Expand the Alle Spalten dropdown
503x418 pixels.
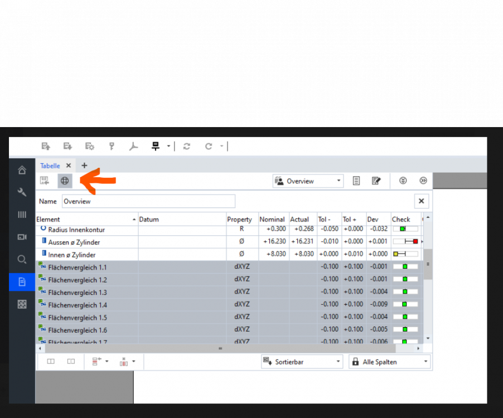pos(389,362)
